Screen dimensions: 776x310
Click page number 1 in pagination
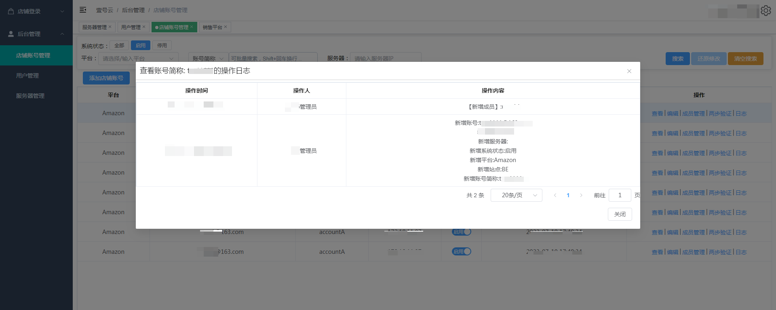[568, 195]
